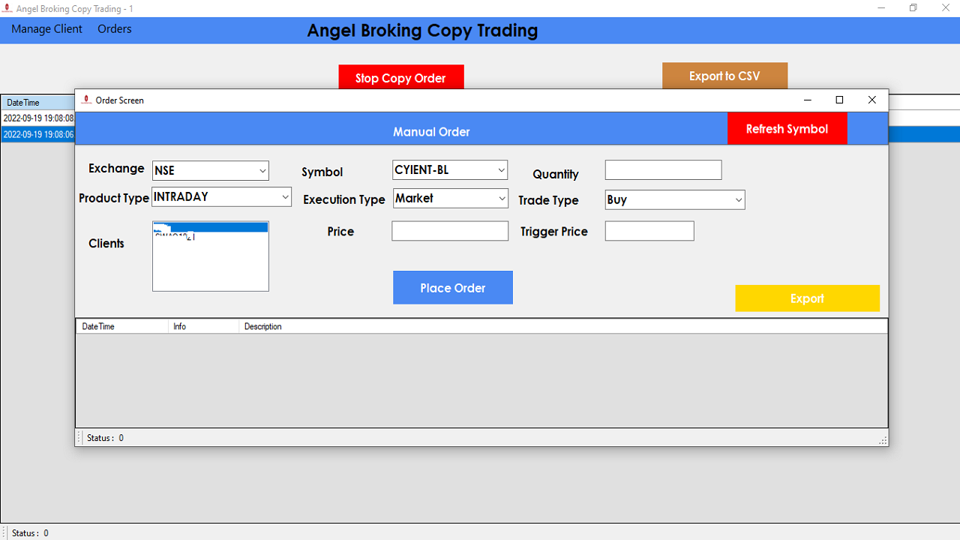The height and width of the screenshot is (540, 960).
Task: Open the Manage Client menu
Action: click(46, 28)
